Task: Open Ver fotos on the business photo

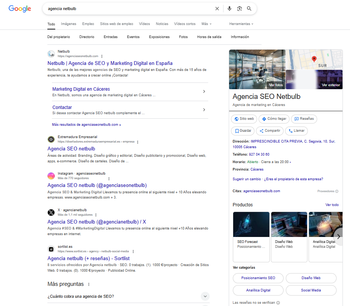Action: (276, 85)
